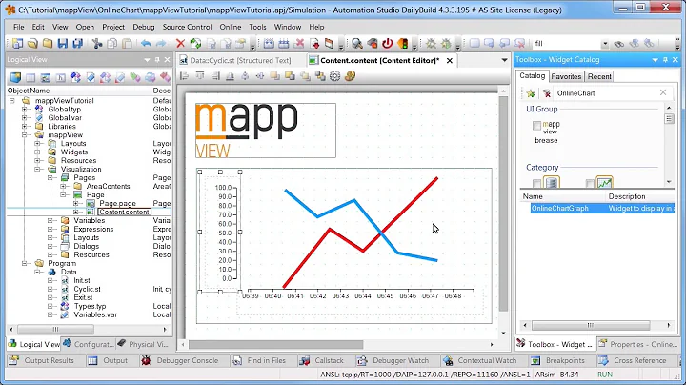686x385 pixels.
Task: Click the Save icon in the toolbar
Action: [63, 43]
